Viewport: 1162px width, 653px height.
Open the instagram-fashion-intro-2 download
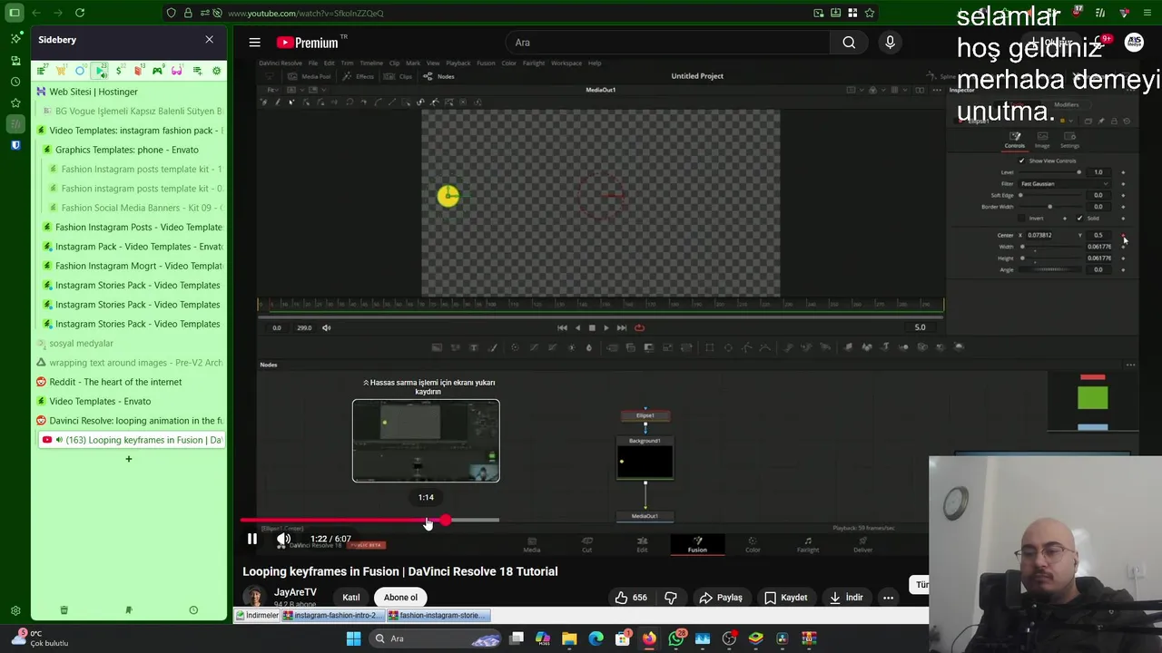333,615
